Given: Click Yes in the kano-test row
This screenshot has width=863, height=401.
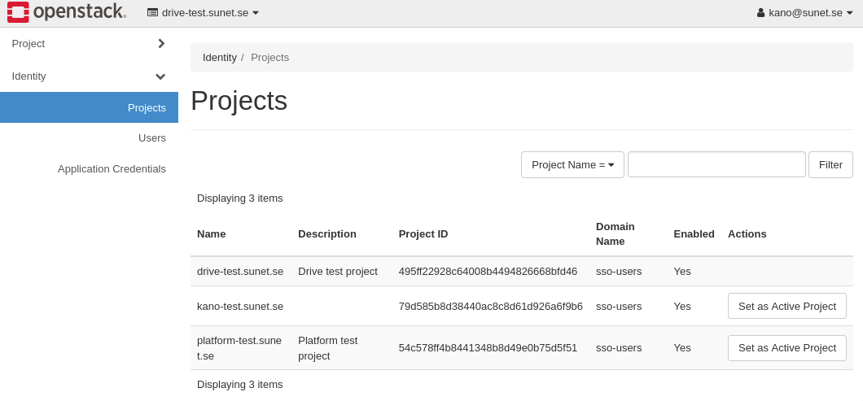Looking at the screenshot, I should click(682, 307).
